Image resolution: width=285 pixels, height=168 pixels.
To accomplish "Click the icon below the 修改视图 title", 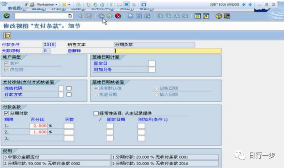I will (x=7, y=36).
